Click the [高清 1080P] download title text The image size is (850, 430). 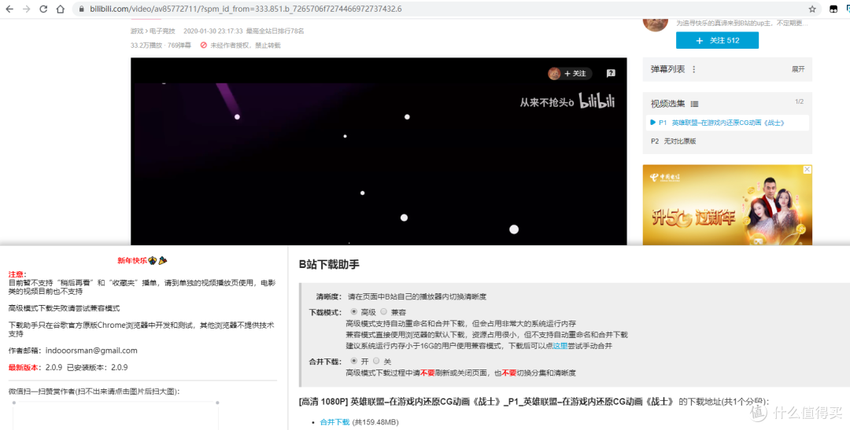486,402
